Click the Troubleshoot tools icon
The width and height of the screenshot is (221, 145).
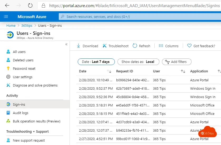(x=104, y=46)
